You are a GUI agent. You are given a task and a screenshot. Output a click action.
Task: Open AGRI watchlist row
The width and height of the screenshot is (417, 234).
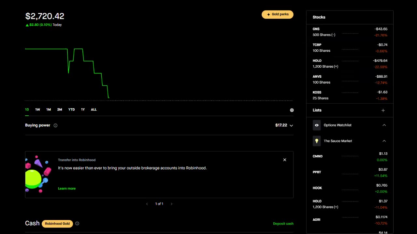click(x=350, y=220)
